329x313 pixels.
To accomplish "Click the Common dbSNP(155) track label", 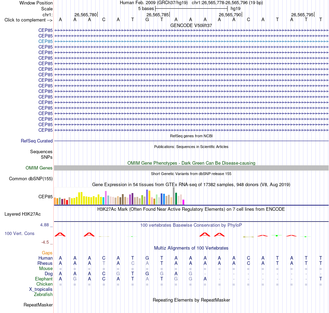I will tap(30, 179).
